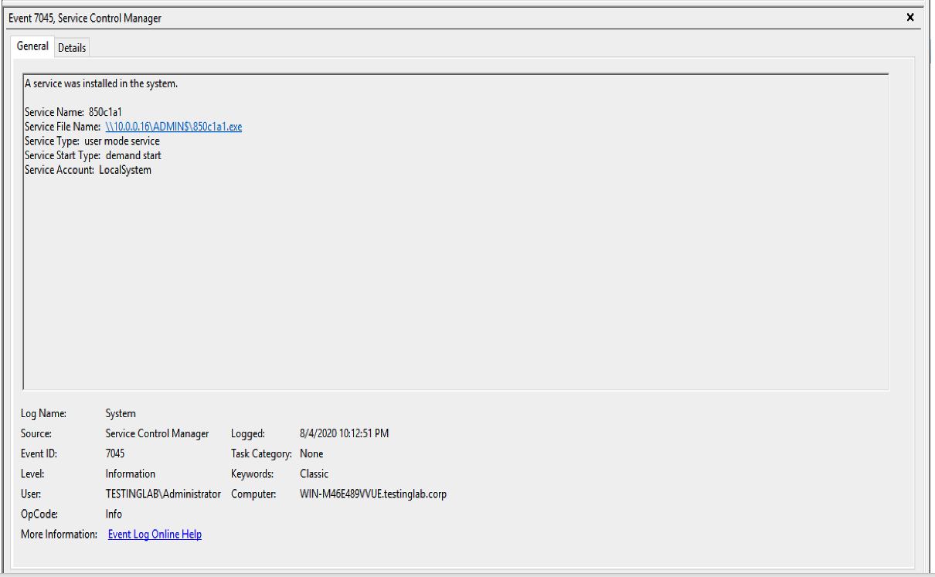Image resolution: width=935 pixels, height=577 pixels.
Task: Click the OpCode value Info
Action: click(x=114, y=514)
